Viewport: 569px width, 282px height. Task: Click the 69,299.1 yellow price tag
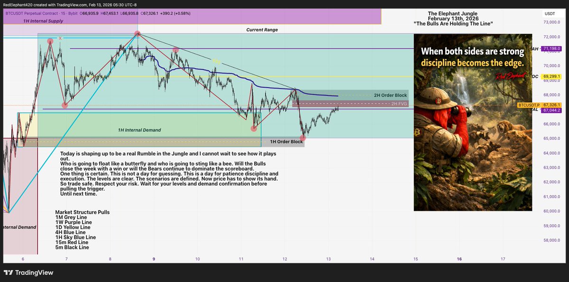pos(552,76)
